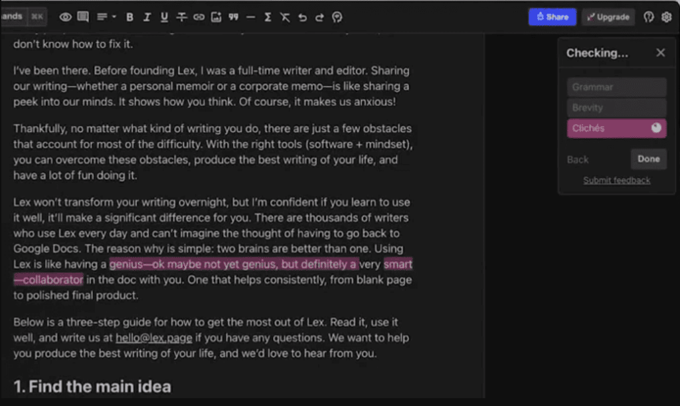The image size is (680, 406).
Task: Insert a hyperlink with the link icon
Action: (199, 17)
